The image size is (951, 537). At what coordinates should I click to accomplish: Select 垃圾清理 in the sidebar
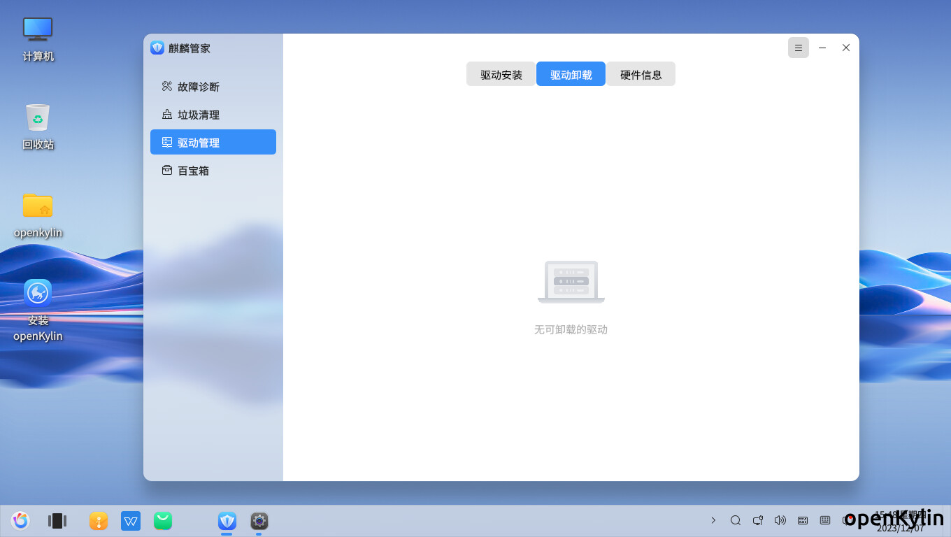pyautogui.click(x=198, y=115)
